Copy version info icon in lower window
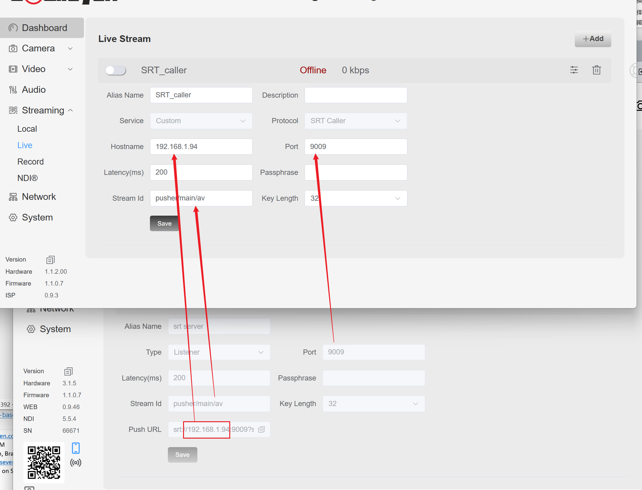Screen dimensions: 642x490 68,371
